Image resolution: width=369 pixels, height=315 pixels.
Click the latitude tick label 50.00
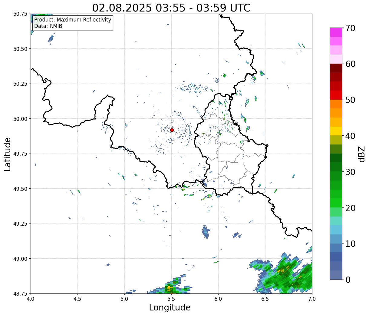[x=20, y=119]
